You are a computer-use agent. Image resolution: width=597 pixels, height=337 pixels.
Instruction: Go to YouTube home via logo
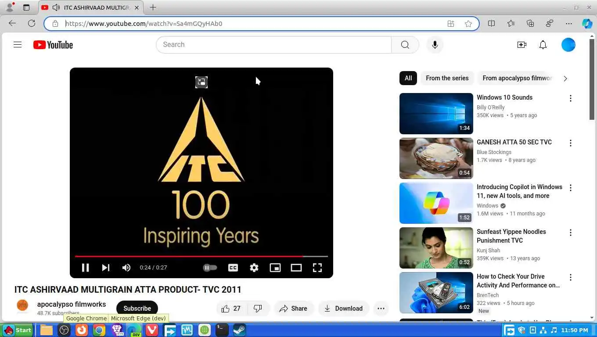(53, 45)
